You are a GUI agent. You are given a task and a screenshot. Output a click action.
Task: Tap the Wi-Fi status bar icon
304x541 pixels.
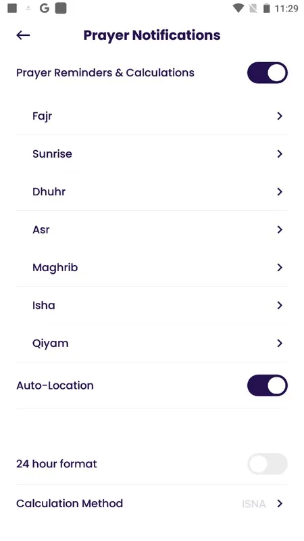click(x=238, y=8)
